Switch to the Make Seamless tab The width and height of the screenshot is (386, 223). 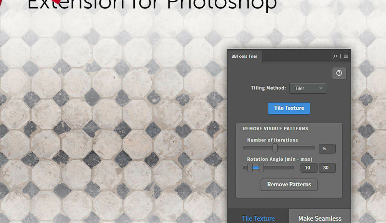(x=320, y=218)
